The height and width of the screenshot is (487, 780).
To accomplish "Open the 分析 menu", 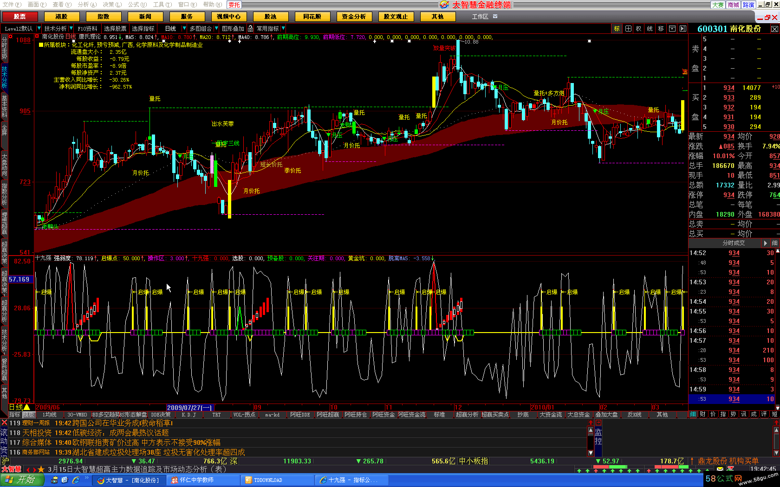I will pyautogui.click(x=87, y=5).
